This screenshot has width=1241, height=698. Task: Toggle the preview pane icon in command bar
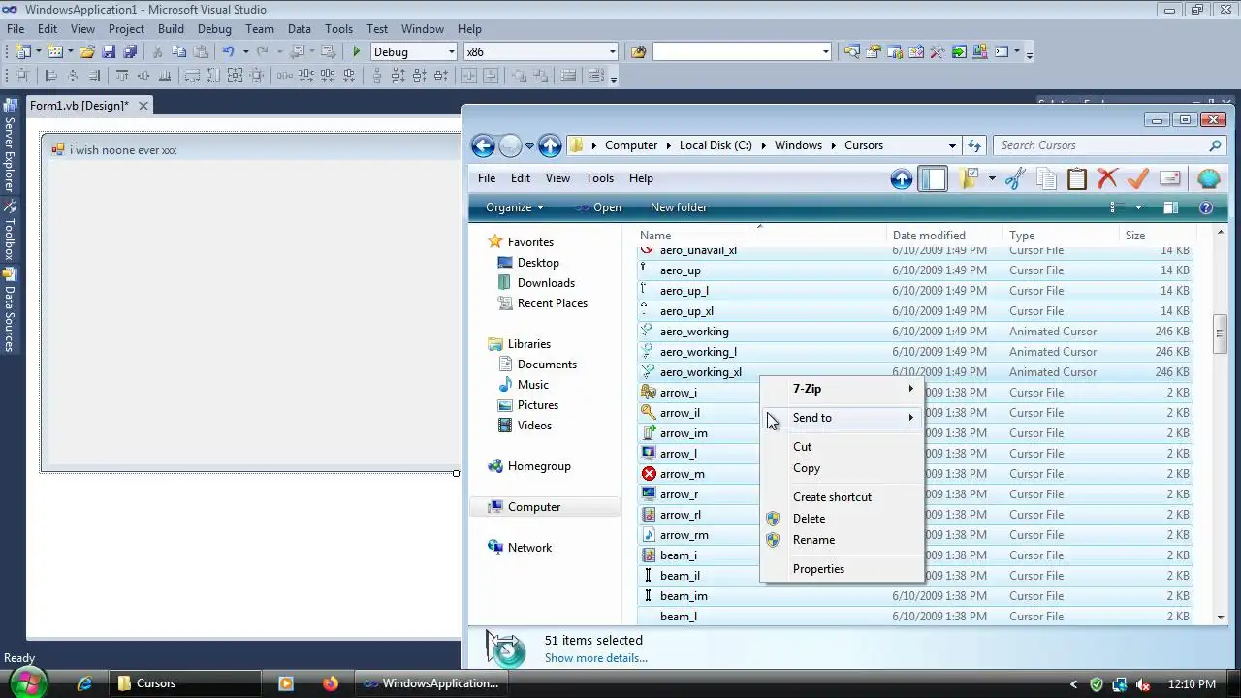[1170, 207]
